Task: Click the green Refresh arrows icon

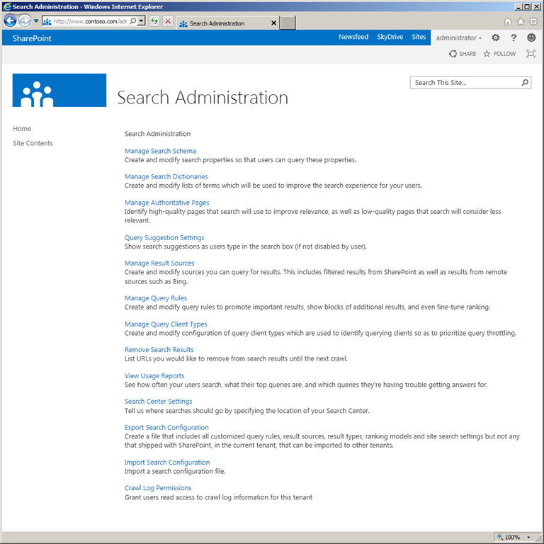Action: [154, 21]
